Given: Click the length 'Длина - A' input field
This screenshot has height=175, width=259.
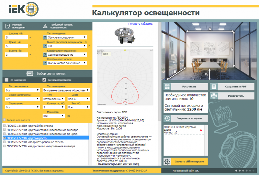Looking at the screenshot, I should coord(17,46).
